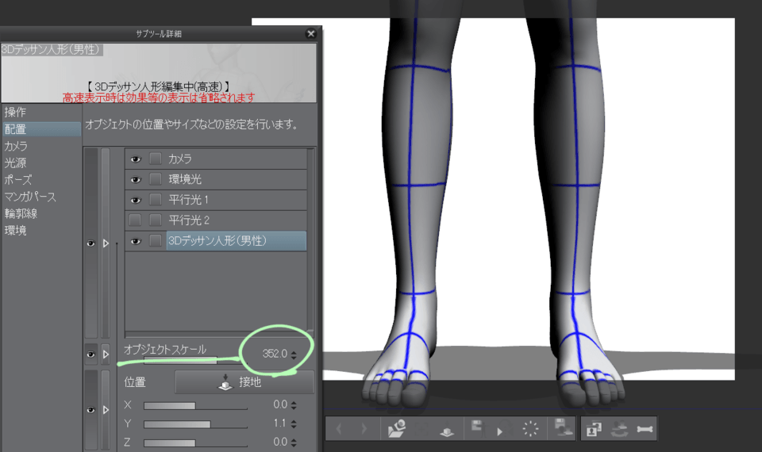This screenshot has width=762, height=452.
Task: Click the dotted circle reset icon
Action: (530, 429)
